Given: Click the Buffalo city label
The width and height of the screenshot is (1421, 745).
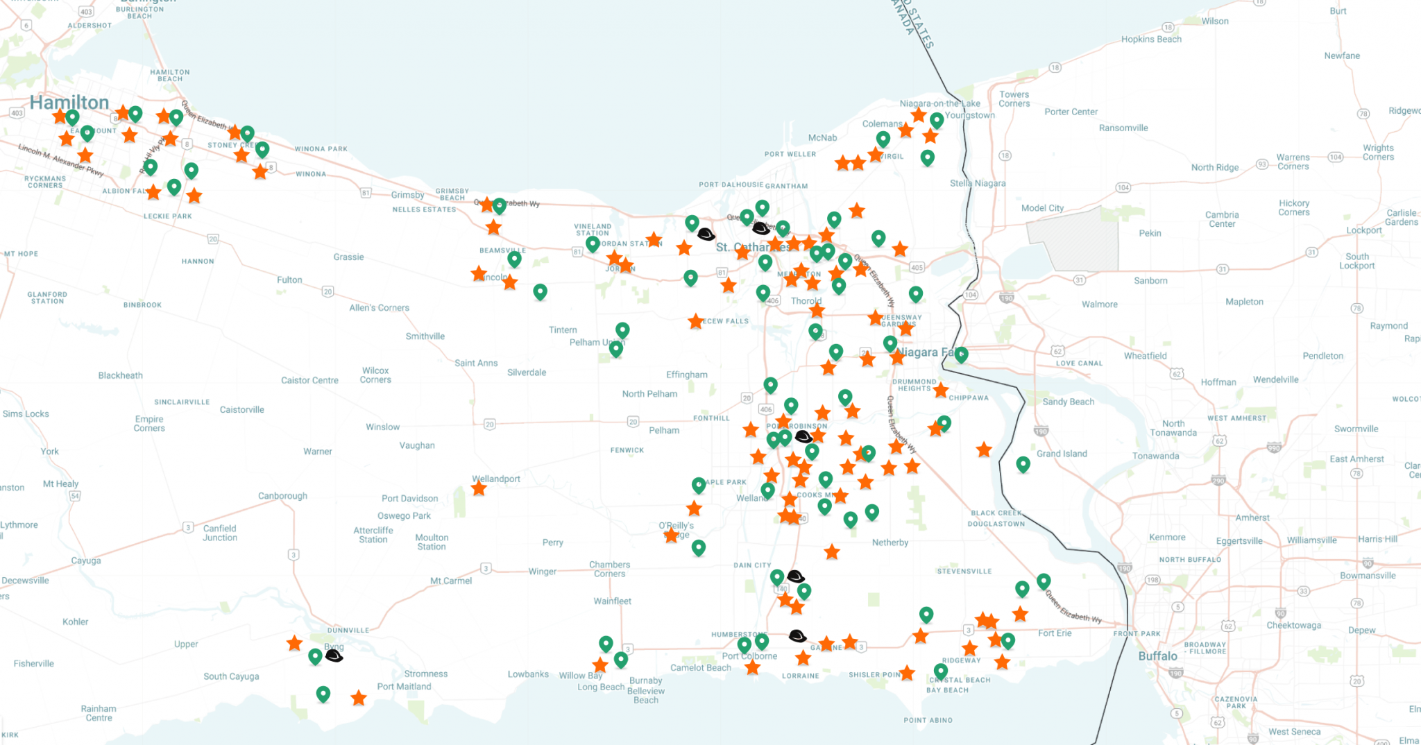Looking at the screenshot, I should pyautogui.click(x=1157, y=656).
